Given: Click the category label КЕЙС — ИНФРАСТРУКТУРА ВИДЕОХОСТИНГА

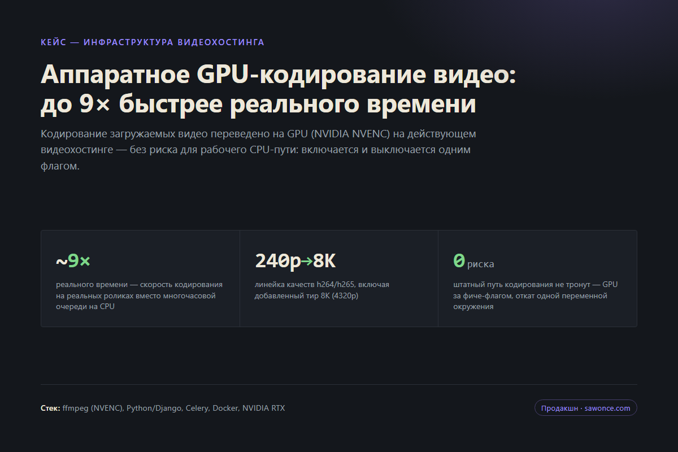Looking at the screenshot, I should pos(153,42).
